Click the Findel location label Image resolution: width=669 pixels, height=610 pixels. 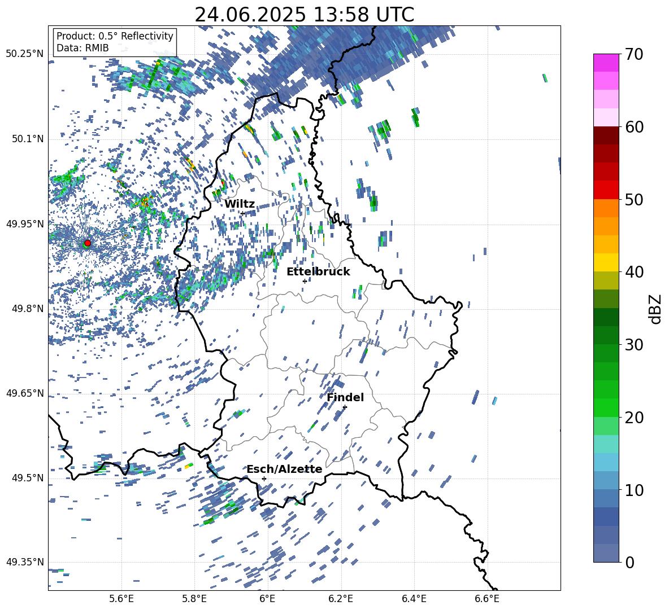click(345, 397)
